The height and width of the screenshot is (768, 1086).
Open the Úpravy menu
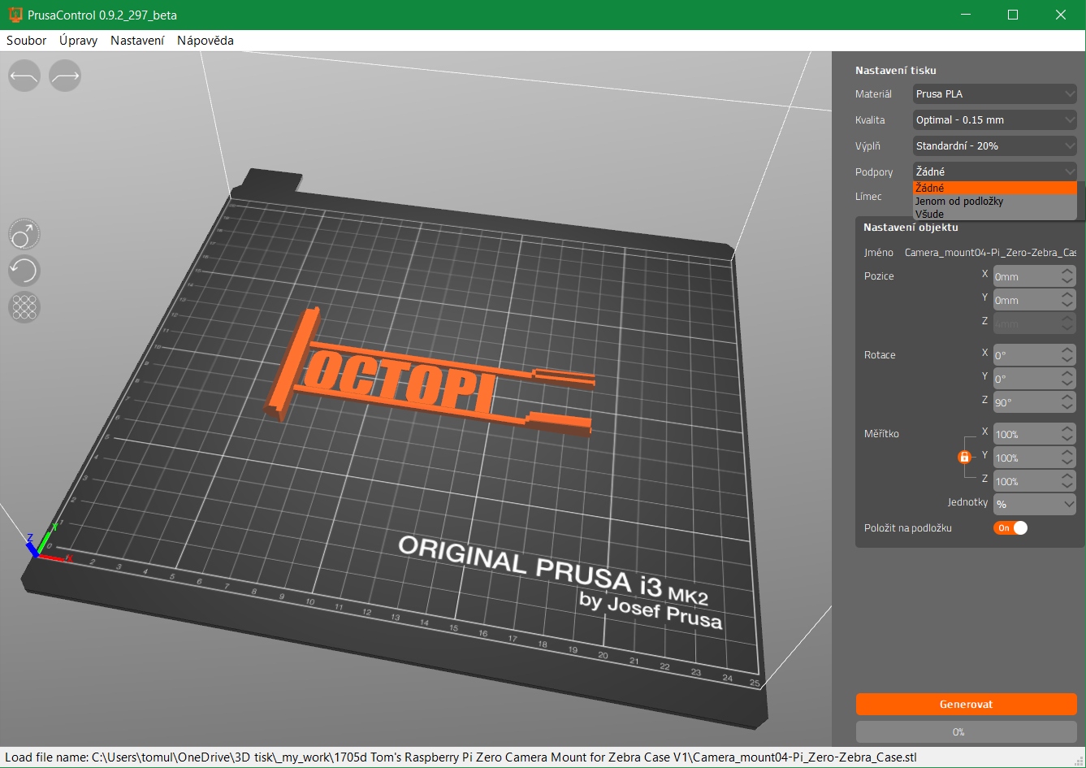click(79, 41)
